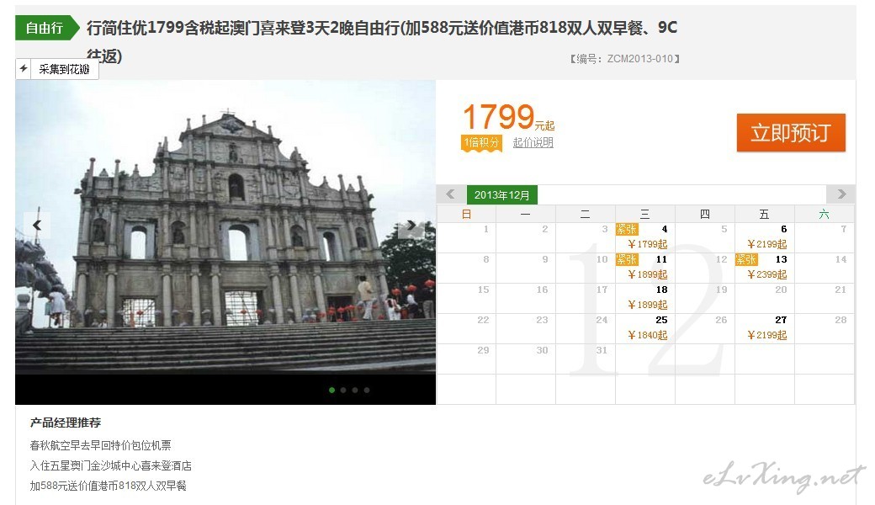Click the ¥2199起 price on December 6

(766, 244)
